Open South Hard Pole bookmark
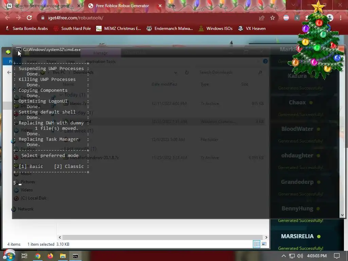 [x=72, y=29]
